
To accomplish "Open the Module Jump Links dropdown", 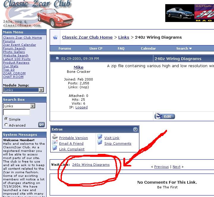I will tap(23, 90).
